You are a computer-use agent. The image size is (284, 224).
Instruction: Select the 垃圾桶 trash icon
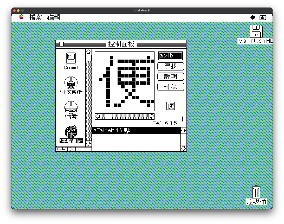[x=256, y=192]
